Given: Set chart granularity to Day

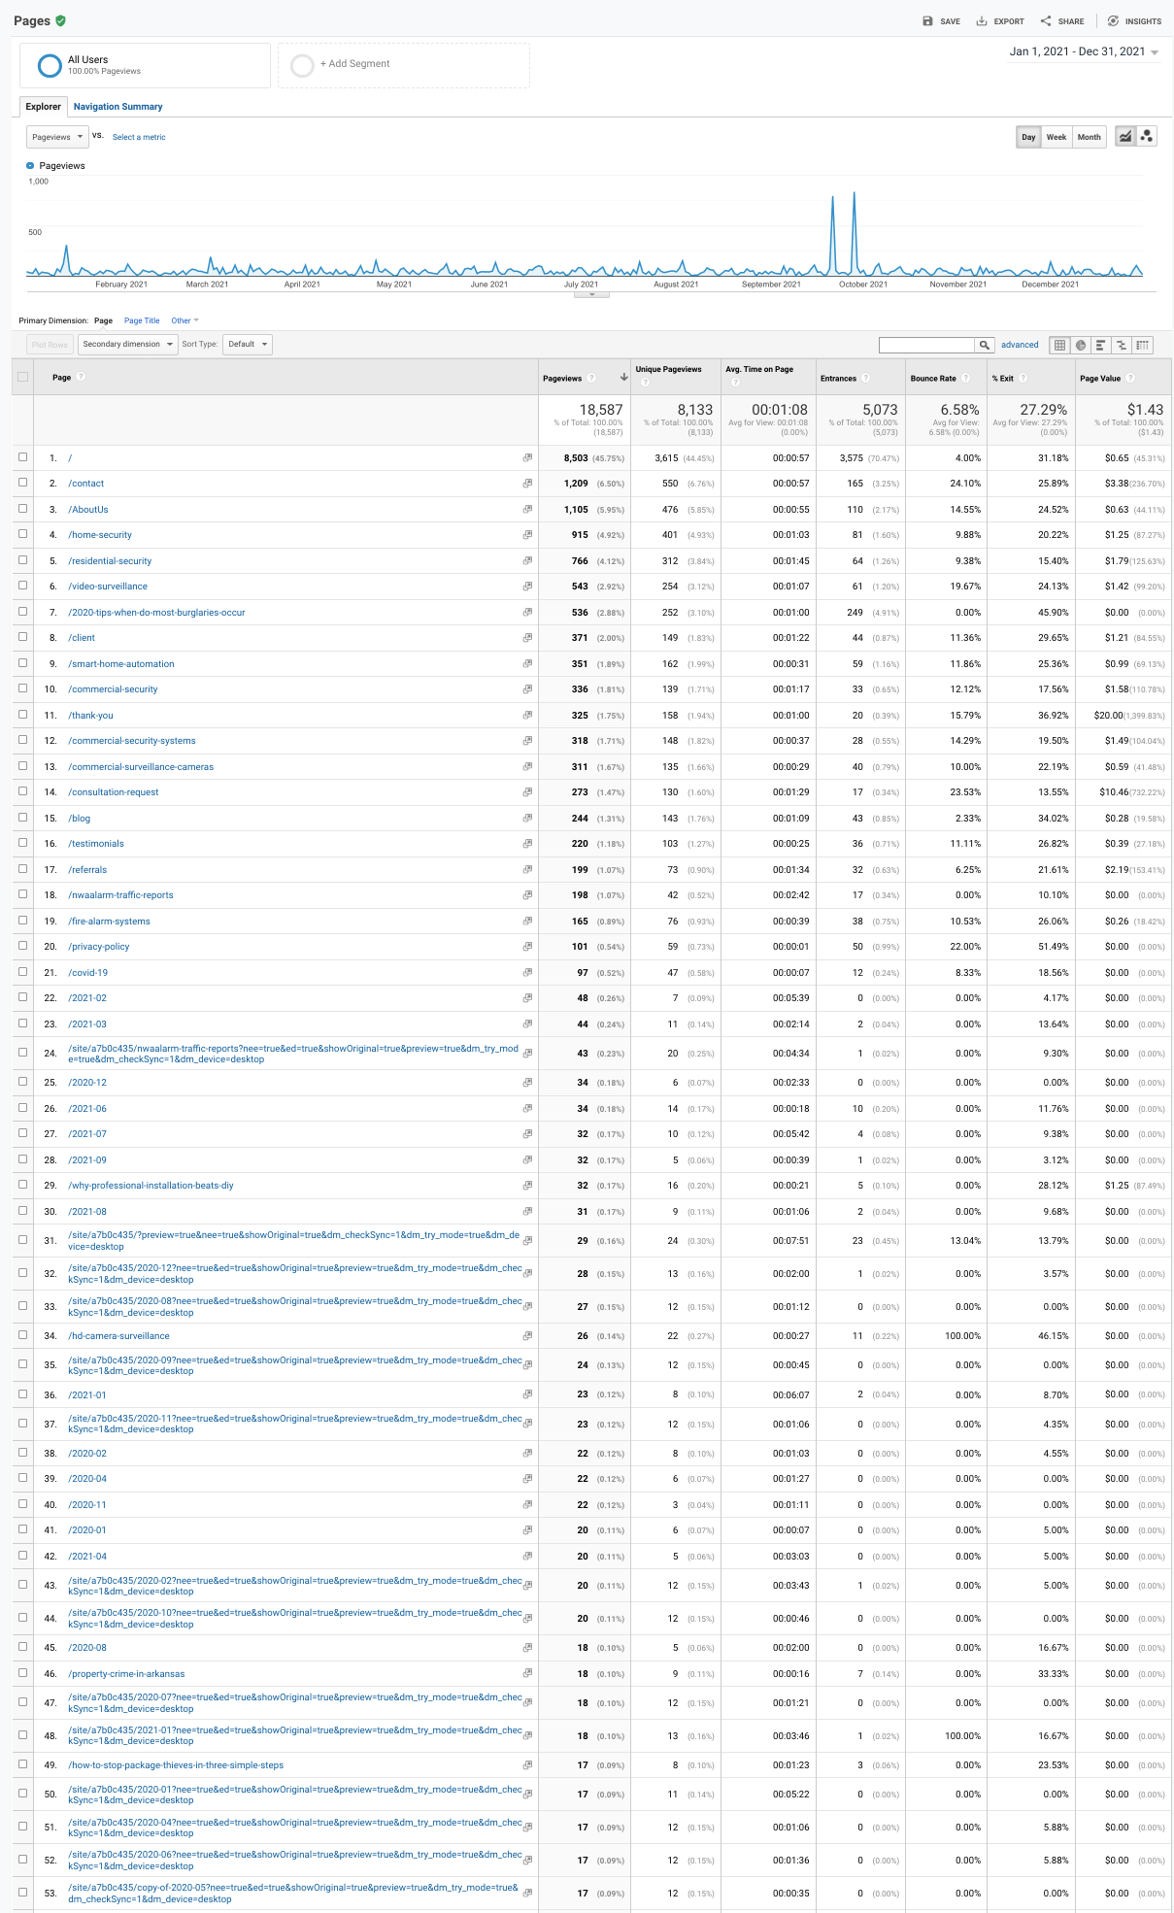Looking at the screenshot, I should pyautogui.click(x=1028, y=137).
